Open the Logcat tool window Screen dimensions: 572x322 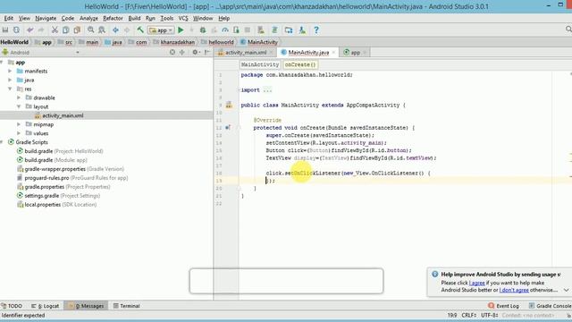click(x=45, y=306)
